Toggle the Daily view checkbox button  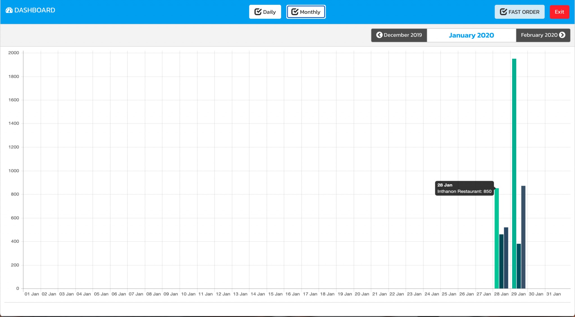(x=265, y=12)
